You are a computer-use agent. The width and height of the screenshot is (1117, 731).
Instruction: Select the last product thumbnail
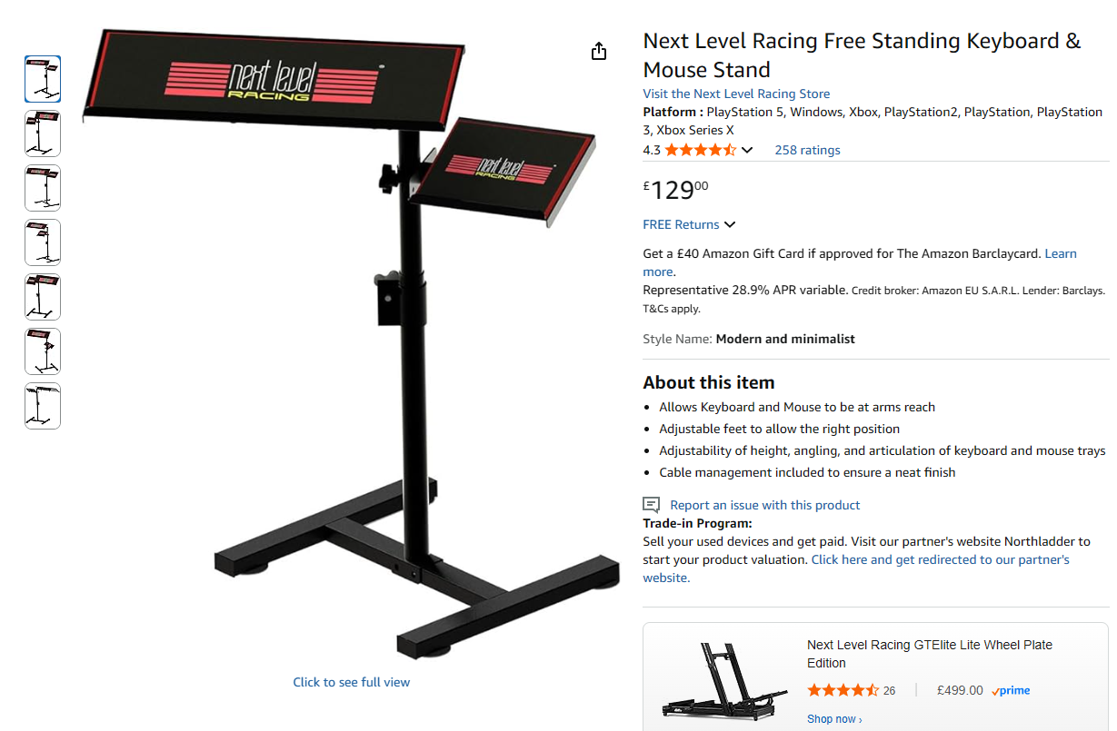(x=43, y=406)
